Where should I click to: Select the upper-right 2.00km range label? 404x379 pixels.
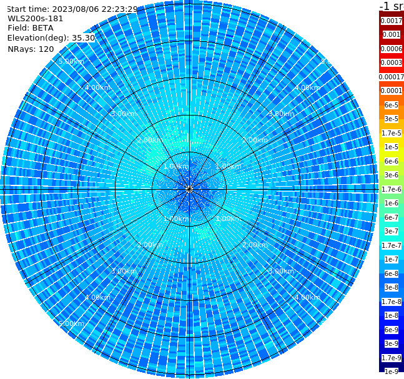tap(255, 140)
